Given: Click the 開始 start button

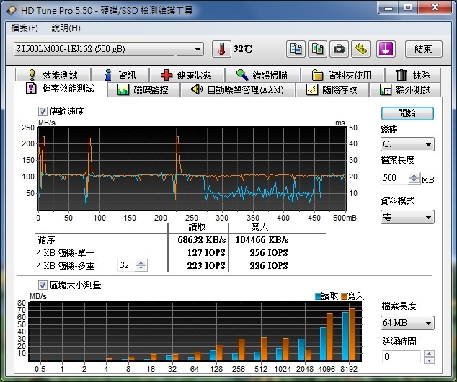Looking at the screenshot, I should click(x=407, y=113).
